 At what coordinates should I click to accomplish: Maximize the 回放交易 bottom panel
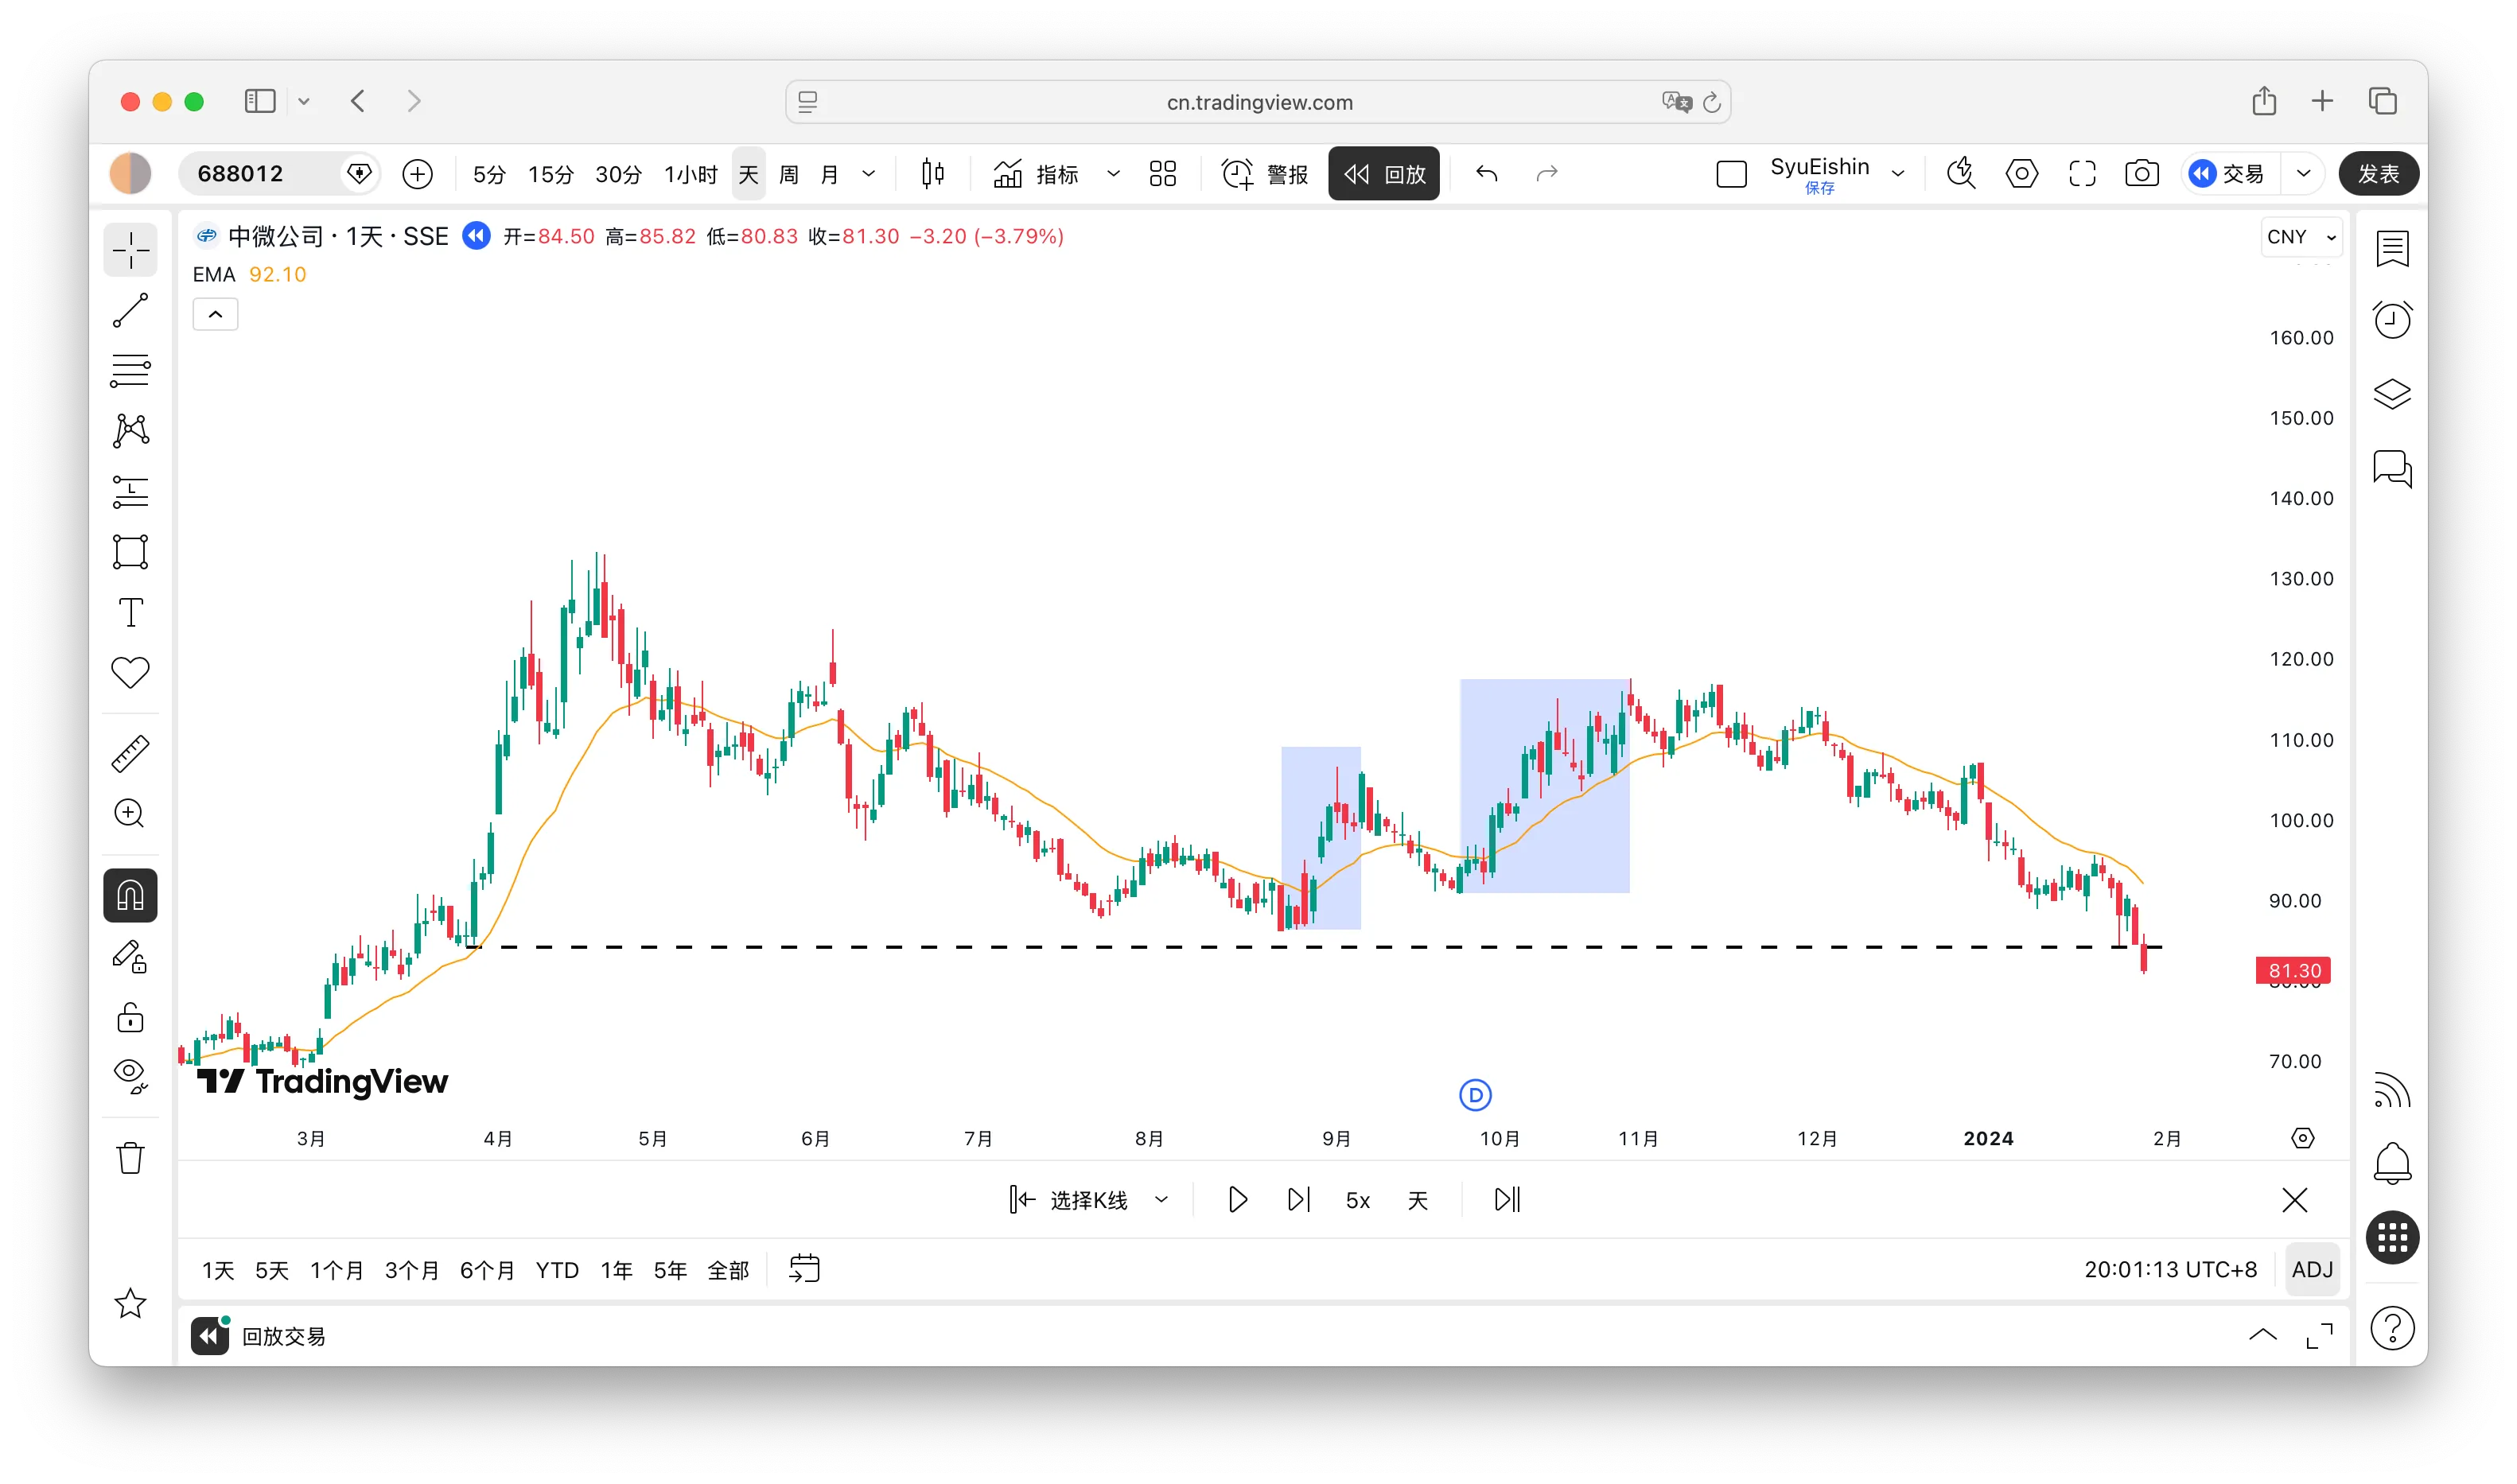[x=2319, y=1336]
